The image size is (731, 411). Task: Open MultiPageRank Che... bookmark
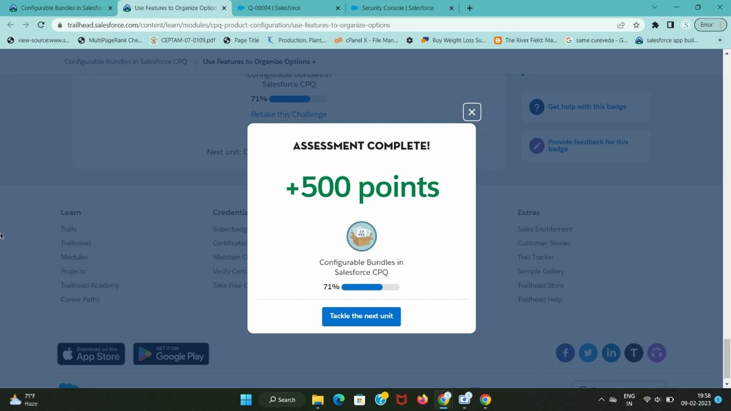tap(110, 41)
